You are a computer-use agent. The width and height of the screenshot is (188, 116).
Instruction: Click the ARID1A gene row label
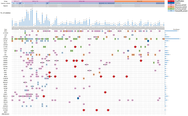(6, 39)
